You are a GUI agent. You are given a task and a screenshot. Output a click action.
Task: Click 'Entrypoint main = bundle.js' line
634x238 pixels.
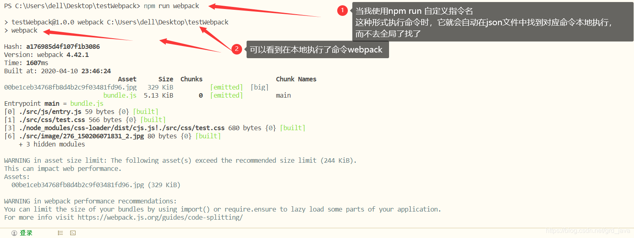[x=54, y=103]
